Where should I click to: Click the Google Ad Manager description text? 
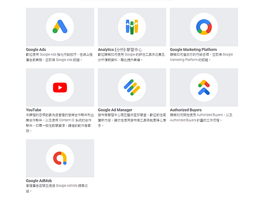point(132,120)
